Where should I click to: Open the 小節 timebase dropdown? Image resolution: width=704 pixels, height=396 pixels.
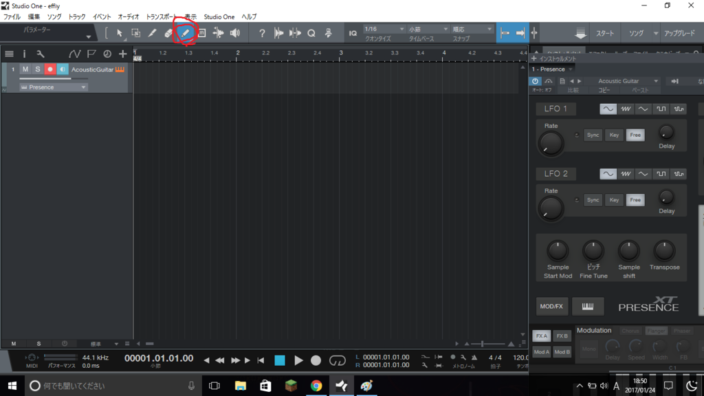tap(428, 29)
